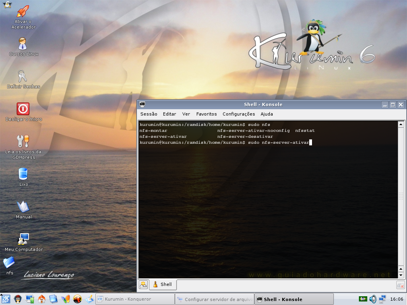Click the blue stacked-windows icon in panel
The height and width of the screenshot is (305, 407).
pyautogui.click(x=54, y=299)
